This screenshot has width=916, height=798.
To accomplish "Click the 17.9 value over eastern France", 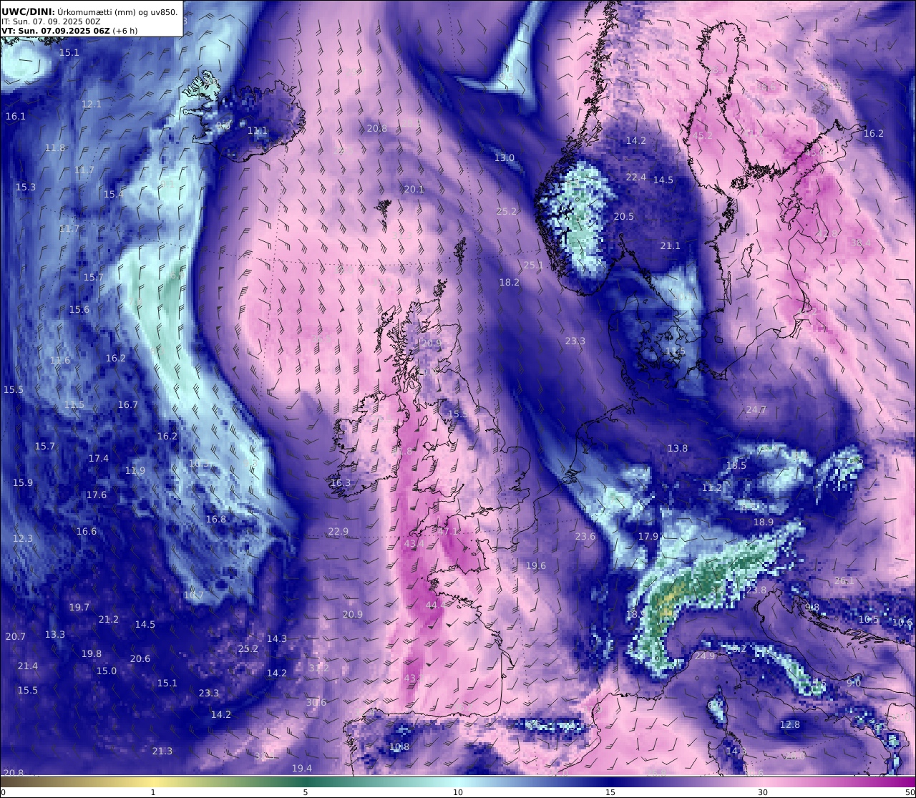I will [648, 536].
